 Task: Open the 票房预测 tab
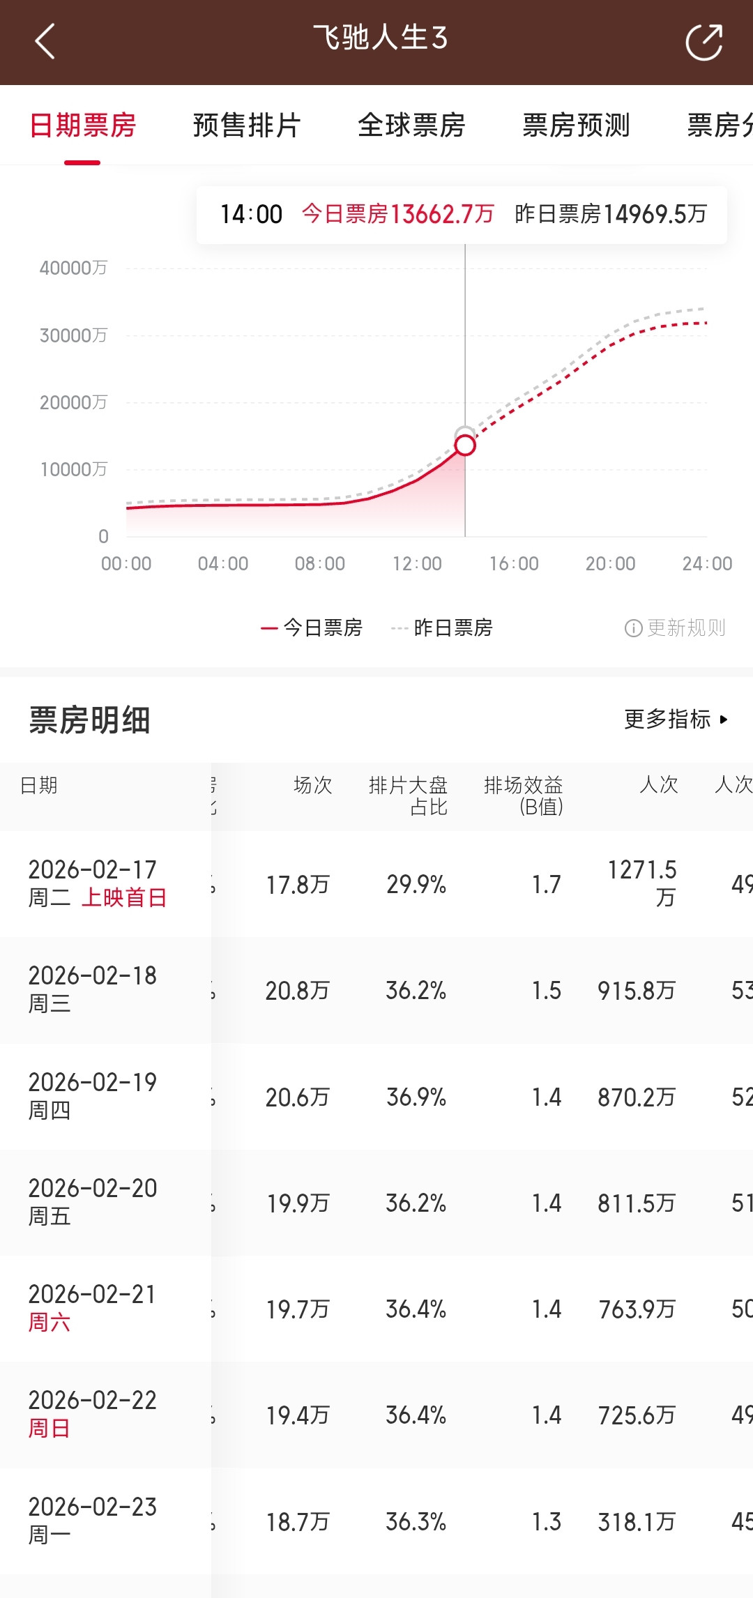pyautogui.click(x=576, y=125)
